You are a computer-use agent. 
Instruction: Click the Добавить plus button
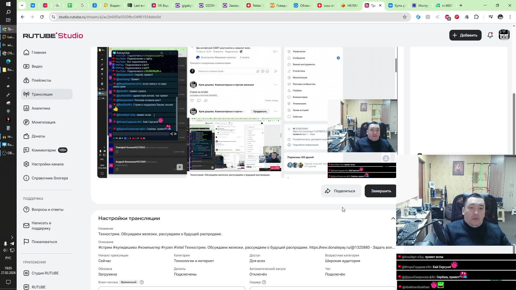(465, 35)
